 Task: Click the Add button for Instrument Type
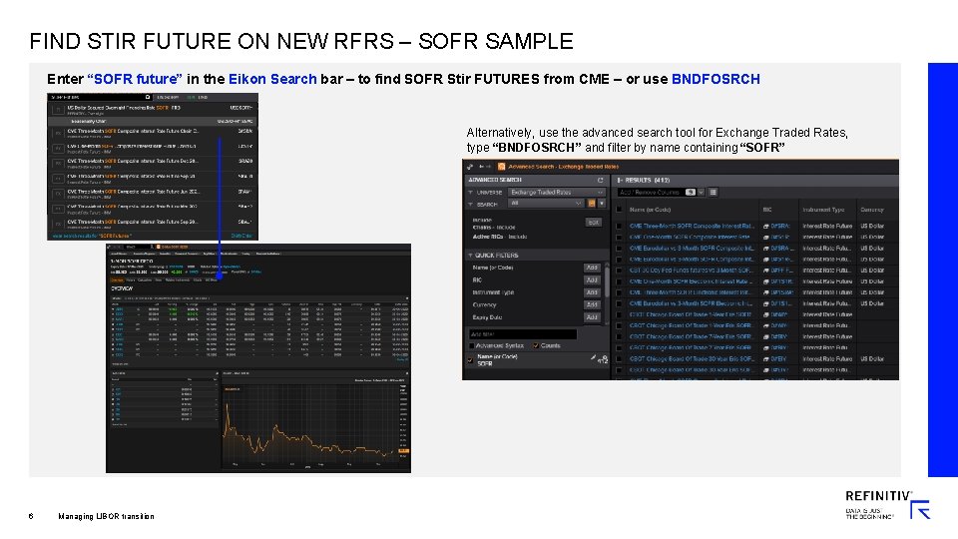coord(592,292)
